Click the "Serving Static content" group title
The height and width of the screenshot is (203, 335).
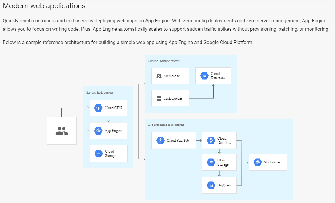pyautogui.click(x=100, y=93)
